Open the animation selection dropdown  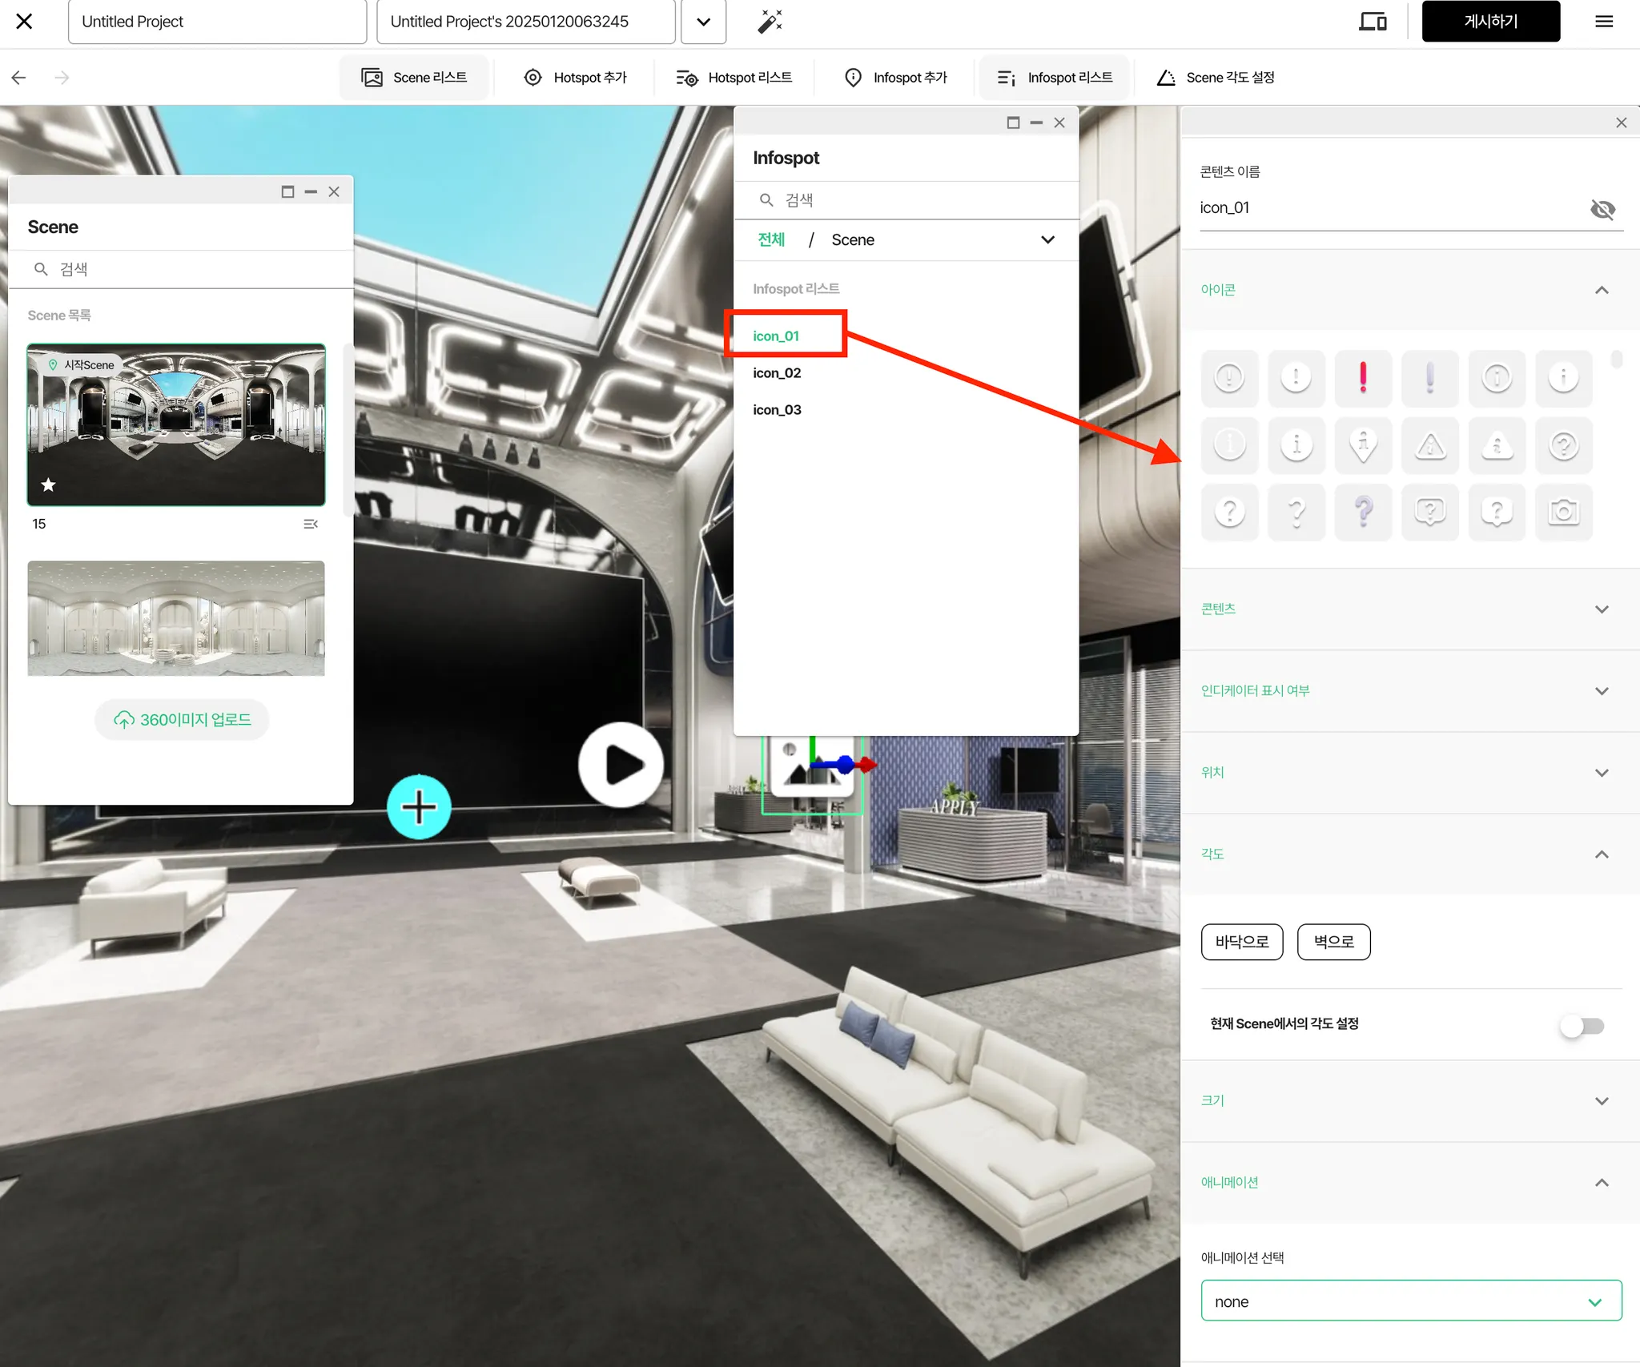point(1411,1301)
